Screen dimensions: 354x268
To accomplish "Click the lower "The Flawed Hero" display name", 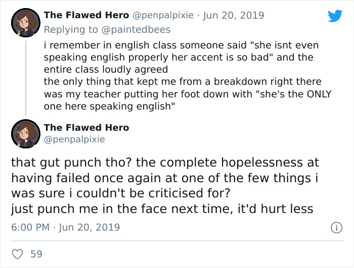I will pyautogui.click(x=86, y=127).
